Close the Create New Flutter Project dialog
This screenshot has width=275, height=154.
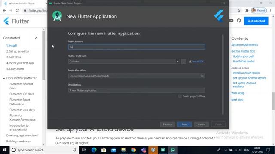coord(224,3)
